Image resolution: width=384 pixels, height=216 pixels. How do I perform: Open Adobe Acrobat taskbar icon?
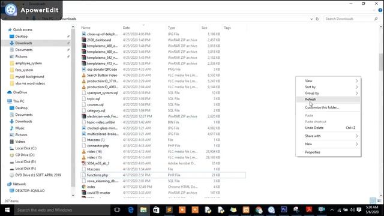click(x=309, y=209)
